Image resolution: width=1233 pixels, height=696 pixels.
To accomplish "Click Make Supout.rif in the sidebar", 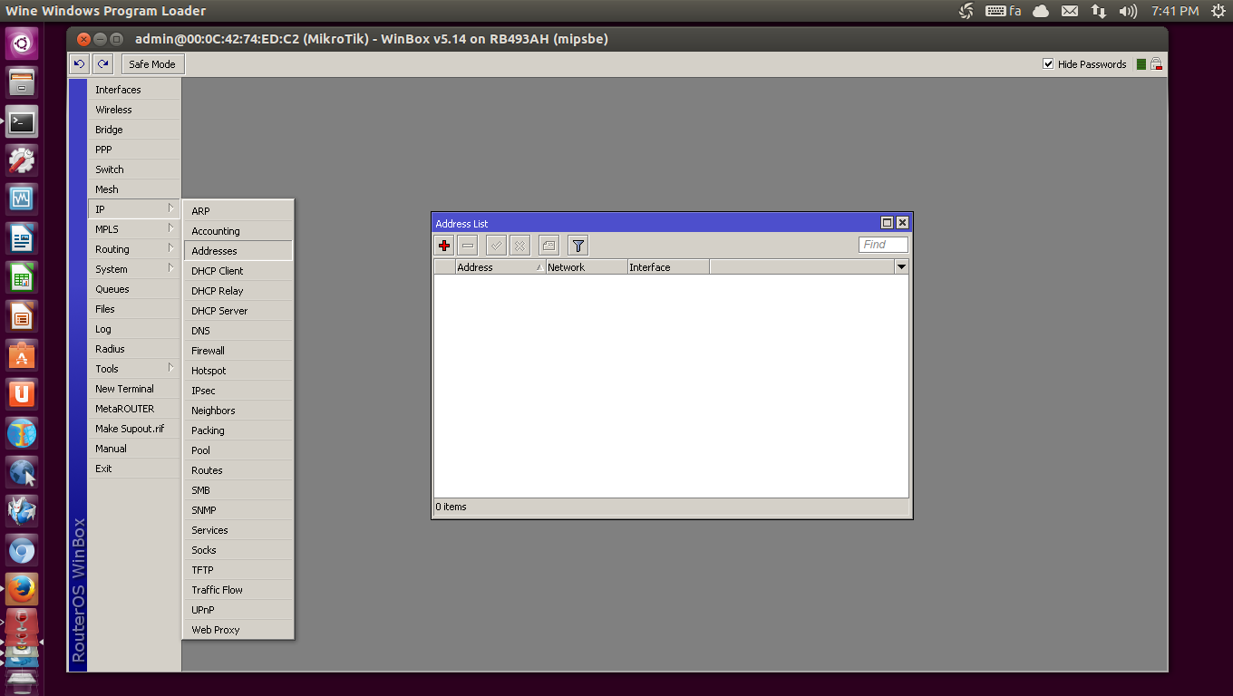I will pyautogui.click(x=134, y=429).
